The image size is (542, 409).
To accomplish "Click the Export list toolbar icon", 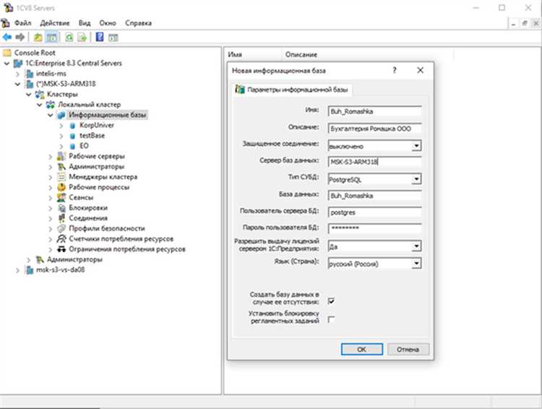I will coord(82,37).
